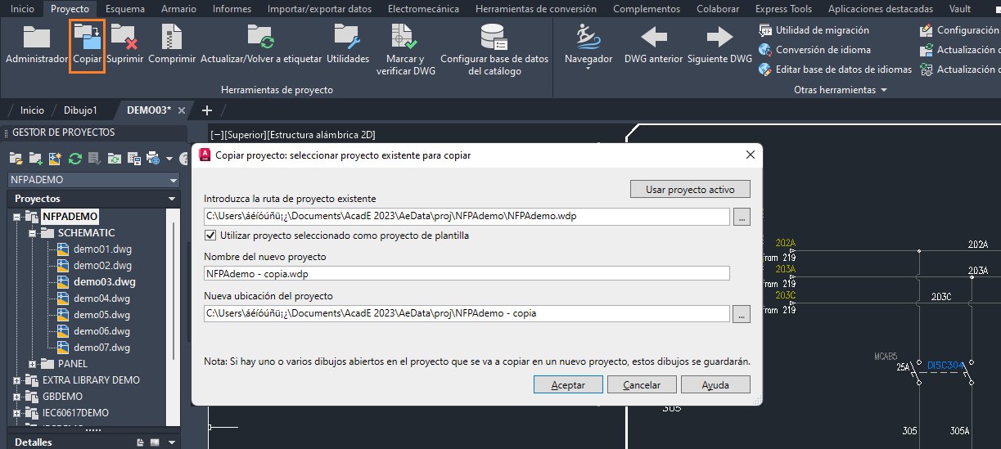
Task: Click Nueva ubicación del proyecto field
Action: (467, 313)
